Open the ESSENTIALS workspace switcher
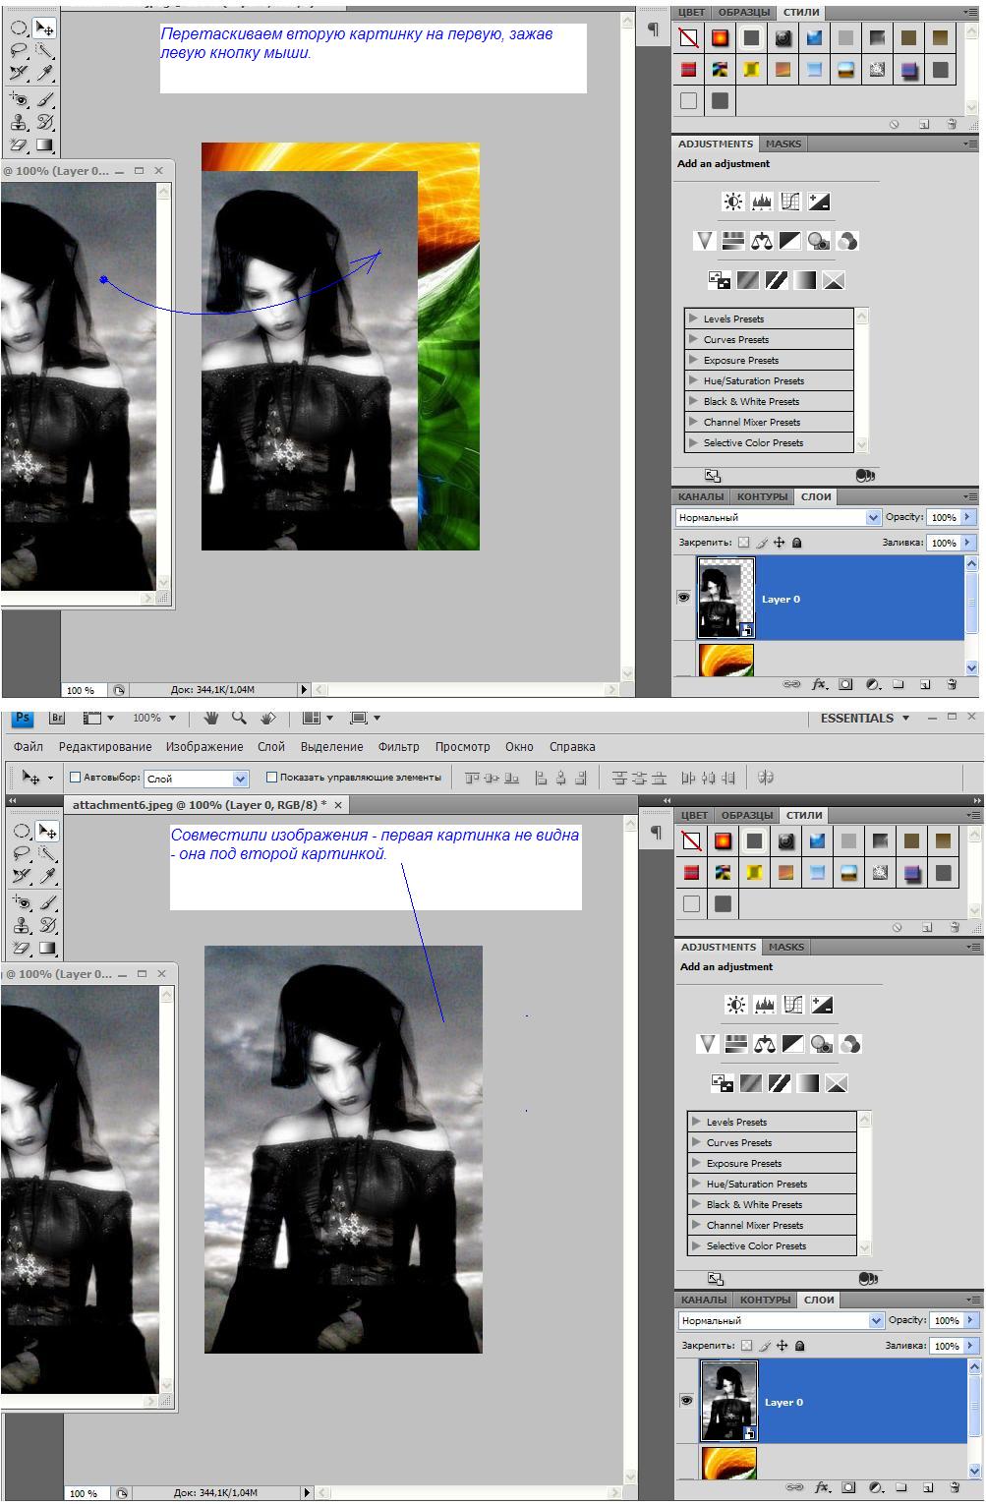The height and width of the screenshot is (1504, 986). pos(865,719)
